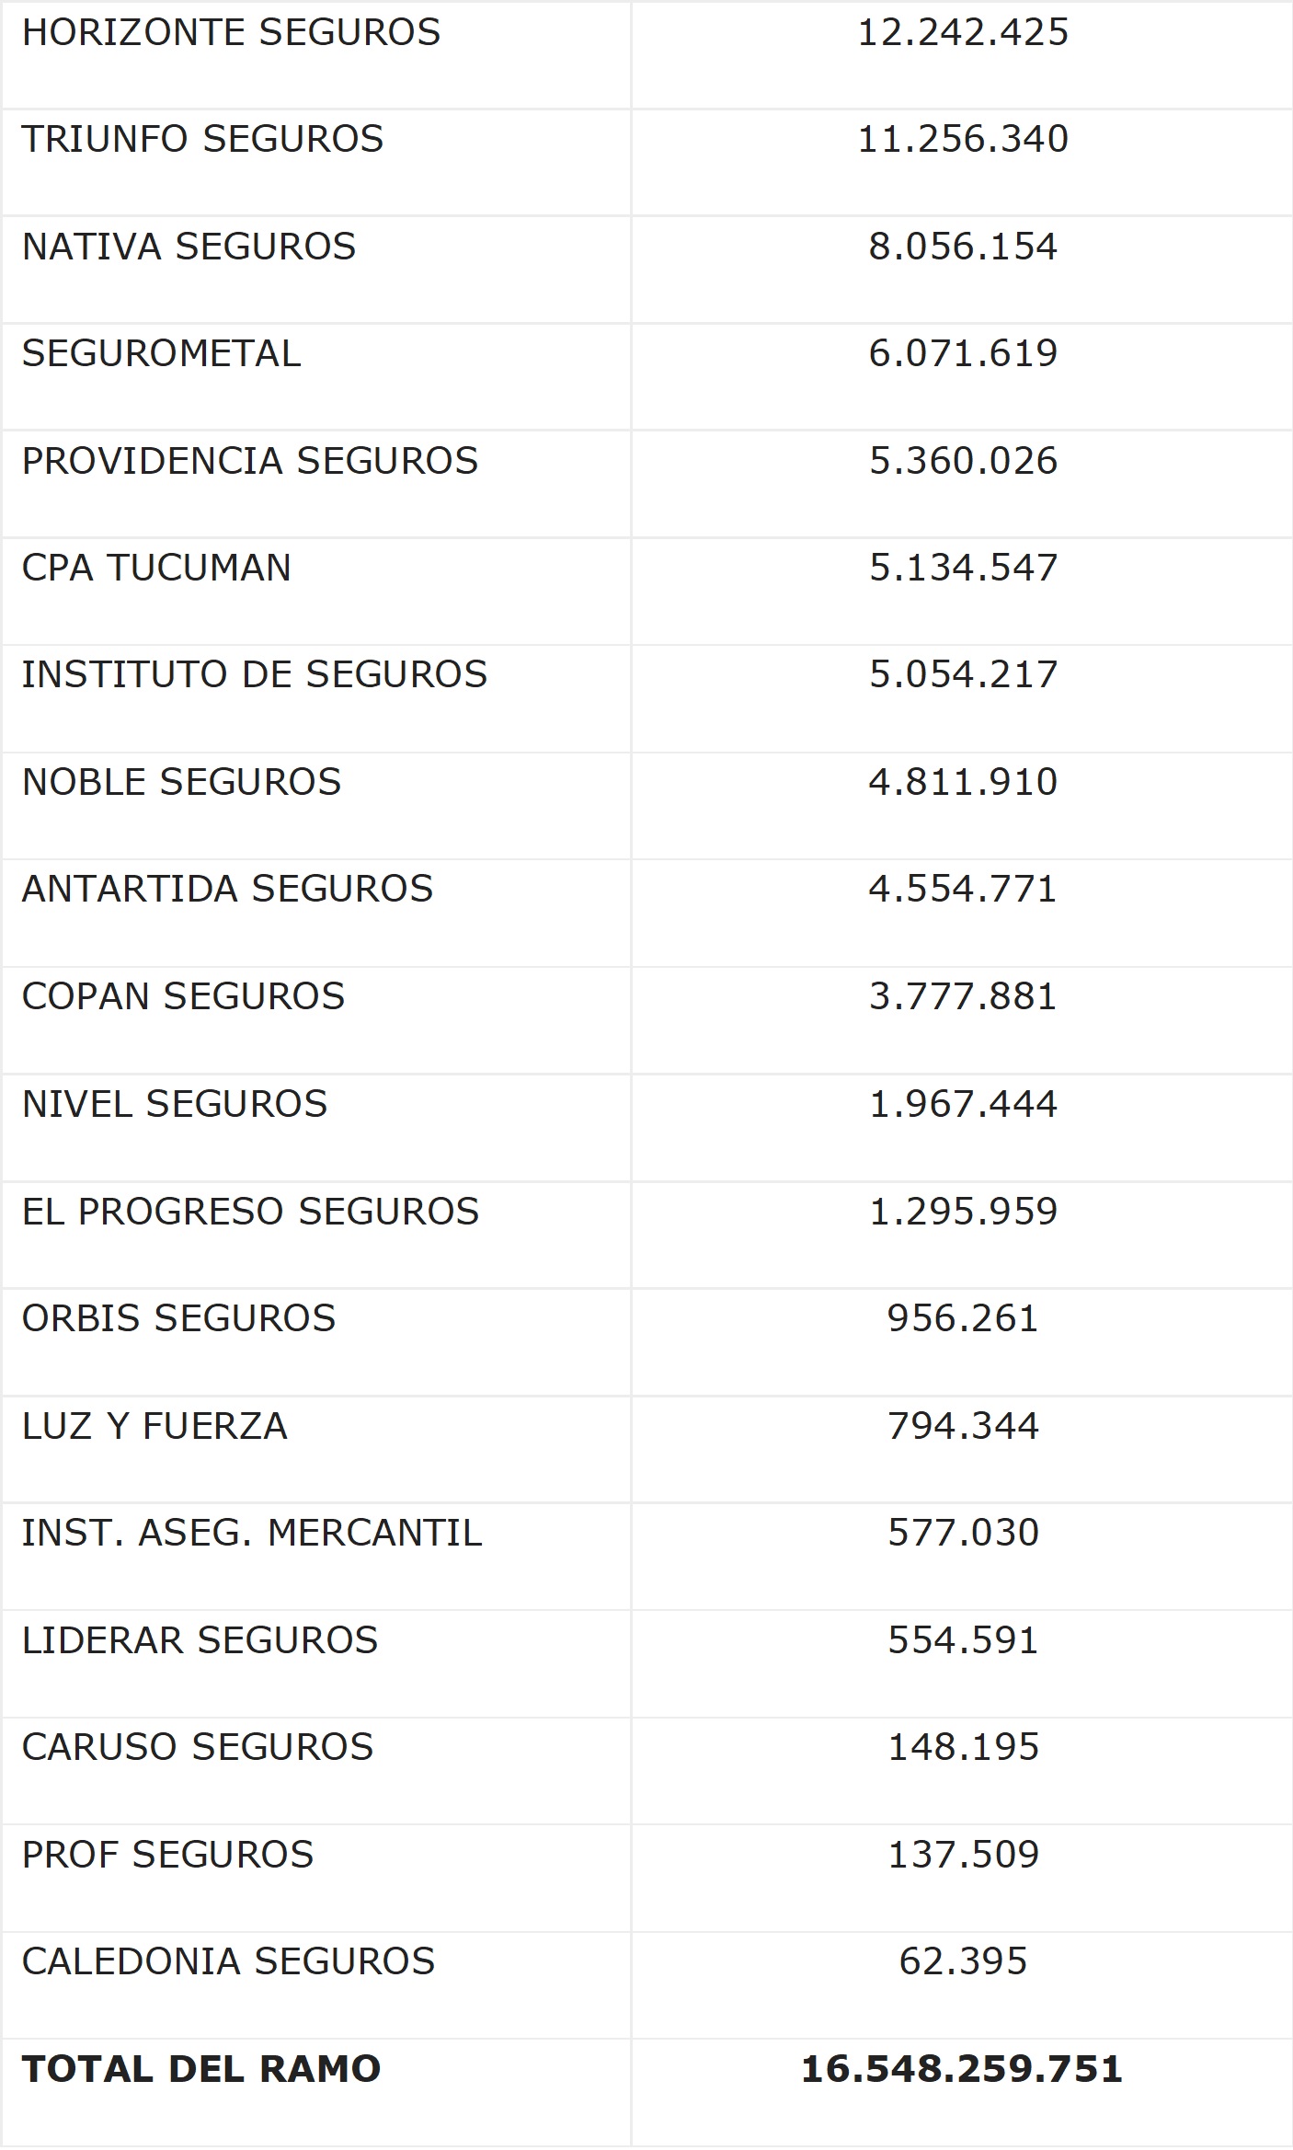The image size is (1293, 2150).
Task: Select the LIDERAR SEGUROS amount 554.591
Action: pos(963,1640)
